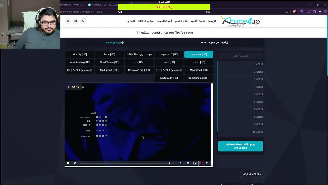This screenshot has height=185, width=328.
Task: Toggle the browser sidebar panel
Action: pyautogui.click(x=315, y=12)
